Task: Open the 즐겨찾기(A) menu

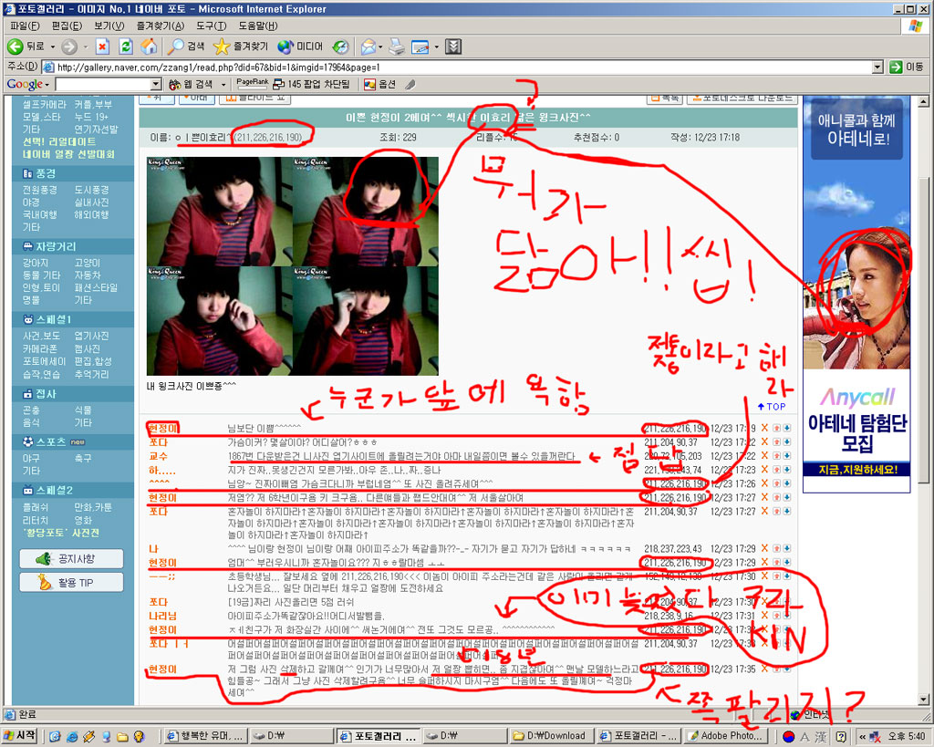Action: point(161,26)
